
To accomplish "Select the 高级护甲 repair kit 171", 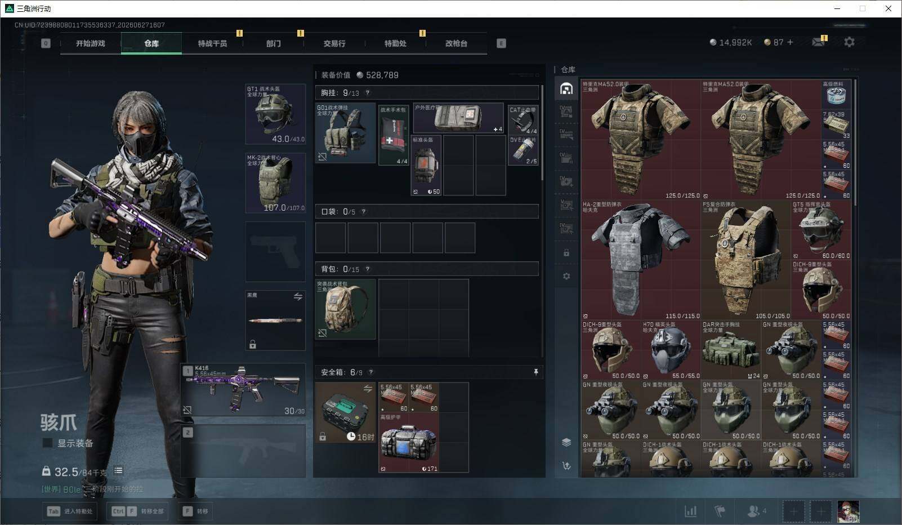I will coord(409,443).
